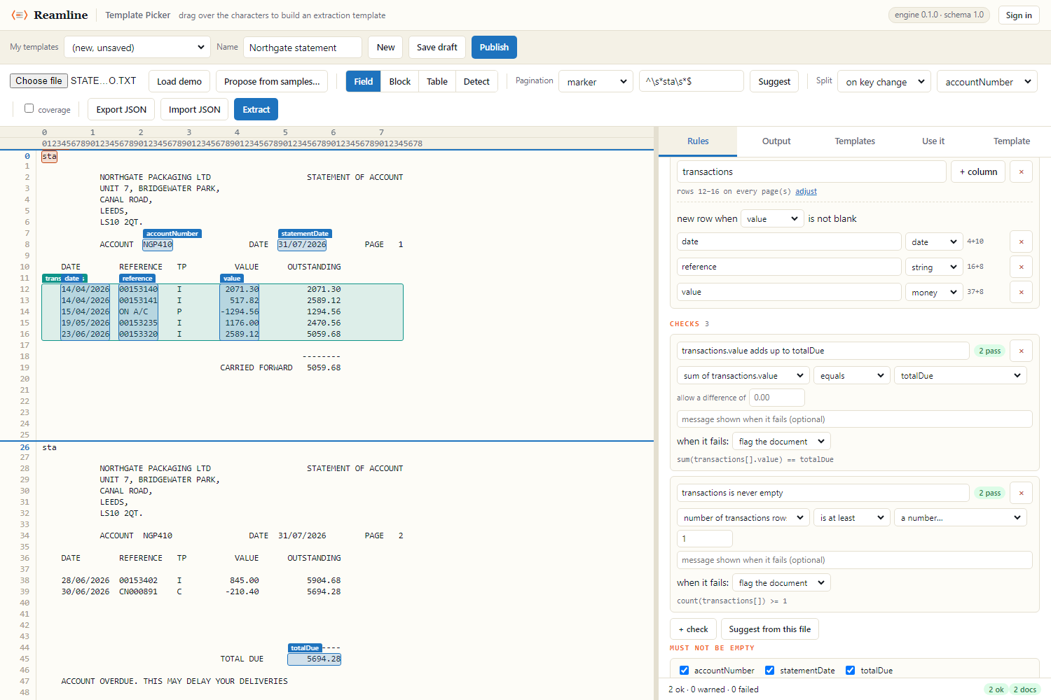Click Sign in
The width and height of the screenshot is (1051, 700).
(x=1019, y=15)
